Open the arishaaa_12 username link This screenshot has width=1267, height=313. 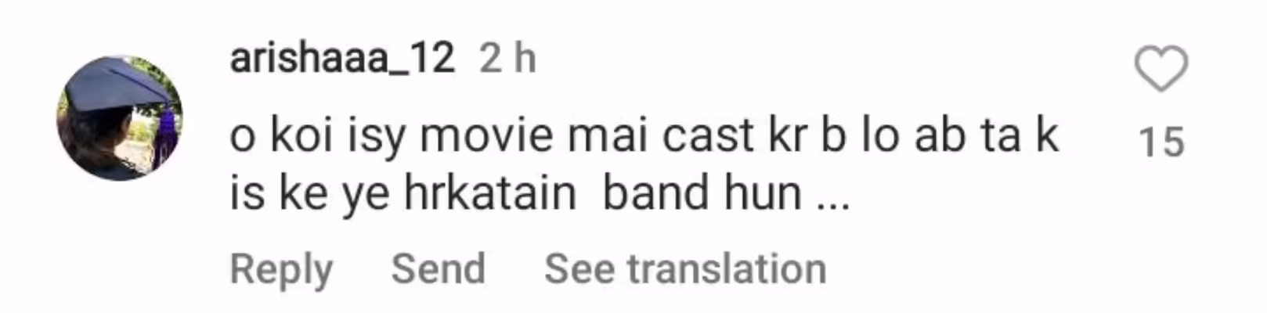[342, 59]
